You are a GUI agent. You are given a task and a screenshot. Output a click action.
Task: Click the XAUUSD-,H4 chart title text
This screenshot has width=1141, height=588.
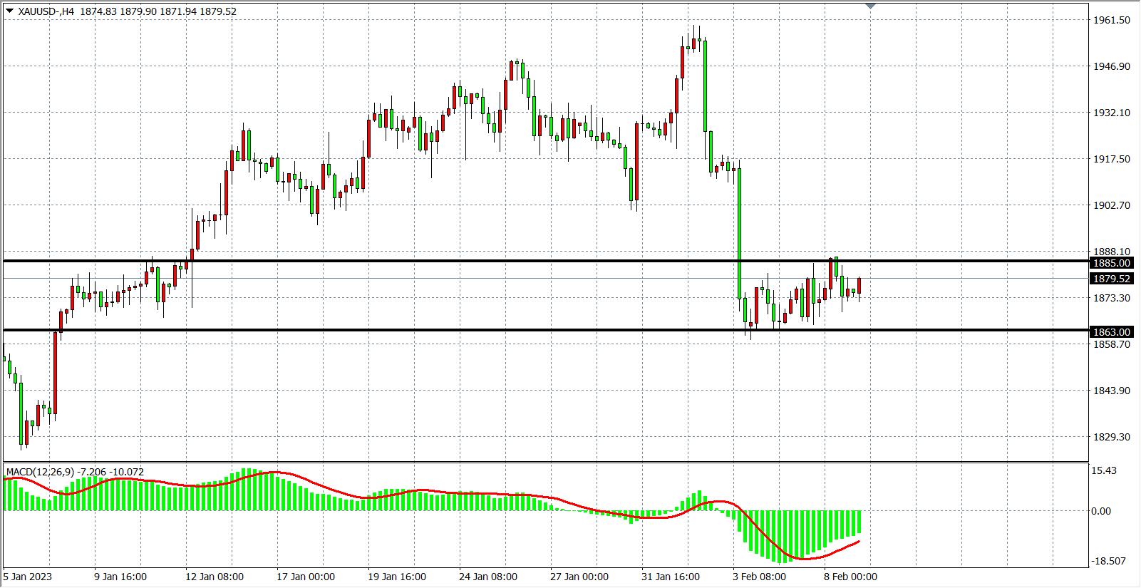point(46,11)
